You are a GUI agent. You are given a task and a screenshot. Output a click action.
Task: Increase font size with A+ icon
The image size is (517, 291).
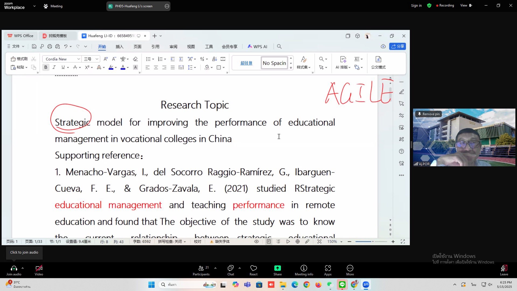click(x=106, y=59)
